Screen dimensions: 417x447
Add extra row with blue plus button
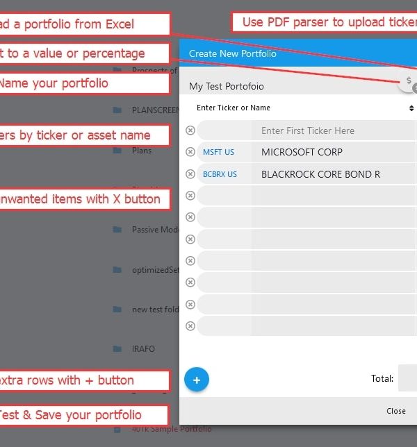pos(197,380)
